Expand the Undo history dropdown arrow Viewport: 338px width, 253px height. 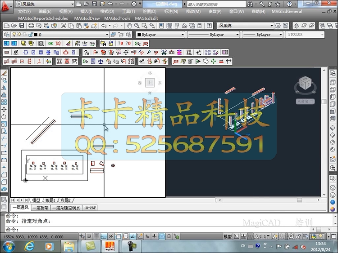[110, 26]
